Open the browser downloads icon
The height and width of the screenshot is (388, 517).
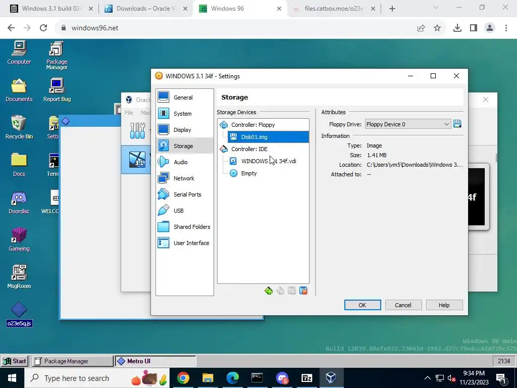457,28
